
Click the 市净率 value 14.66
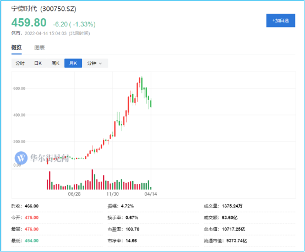click(131, 241)
